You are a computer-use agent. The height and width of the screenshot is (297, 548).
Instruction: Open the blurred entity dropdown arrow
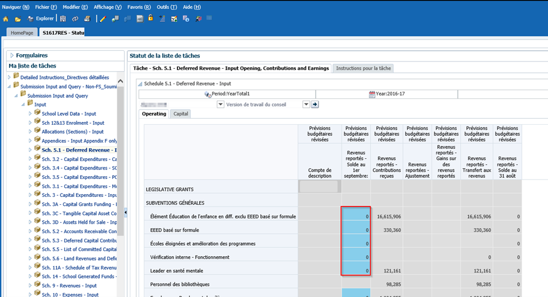pos(221,104)
